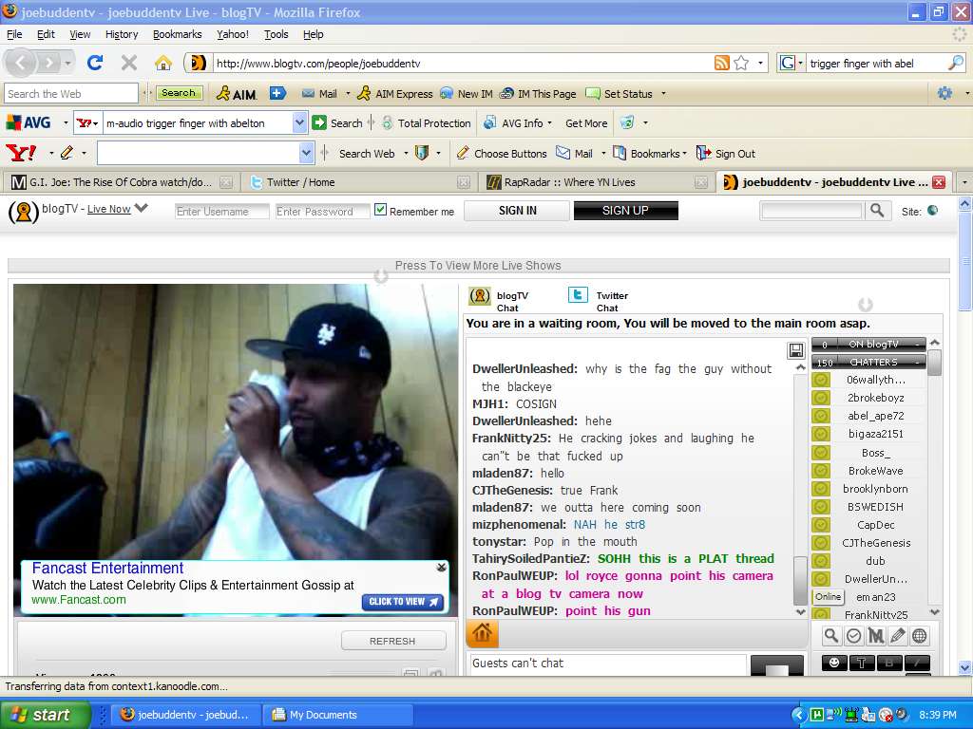Click Press To View More Live Shows bar

click(479, 266)
